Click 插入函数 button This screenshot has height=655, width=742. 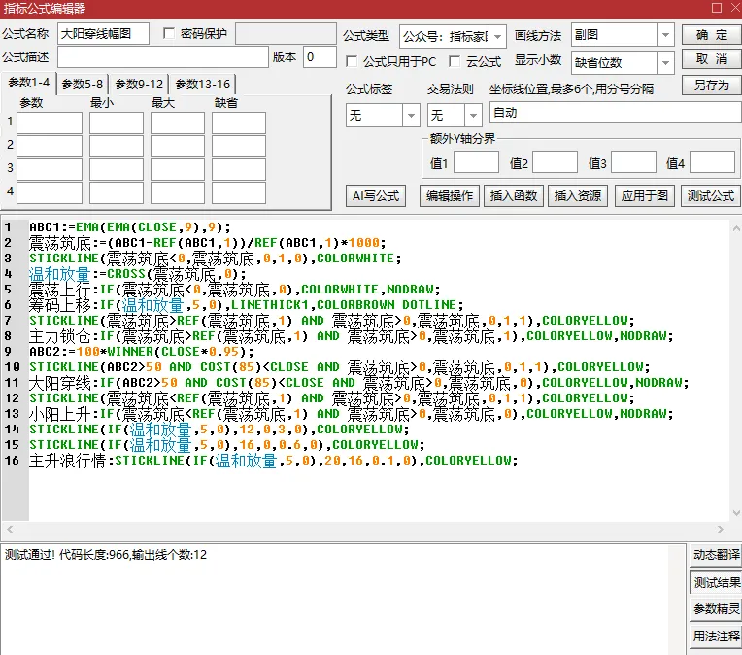pos(514,195)
